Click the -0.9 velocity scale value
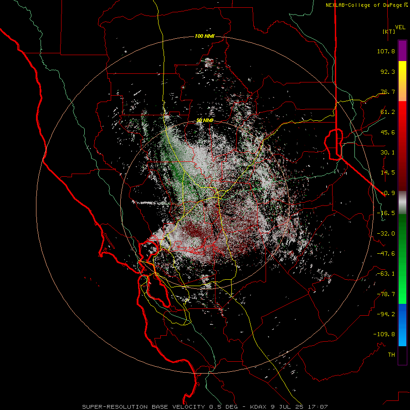Image resolution: width=410 pixels, height=410 pixels. (x=388, y=193)
